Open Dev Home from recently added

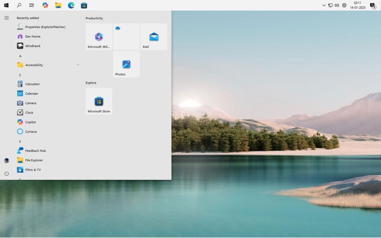click(x=32, y=36)
